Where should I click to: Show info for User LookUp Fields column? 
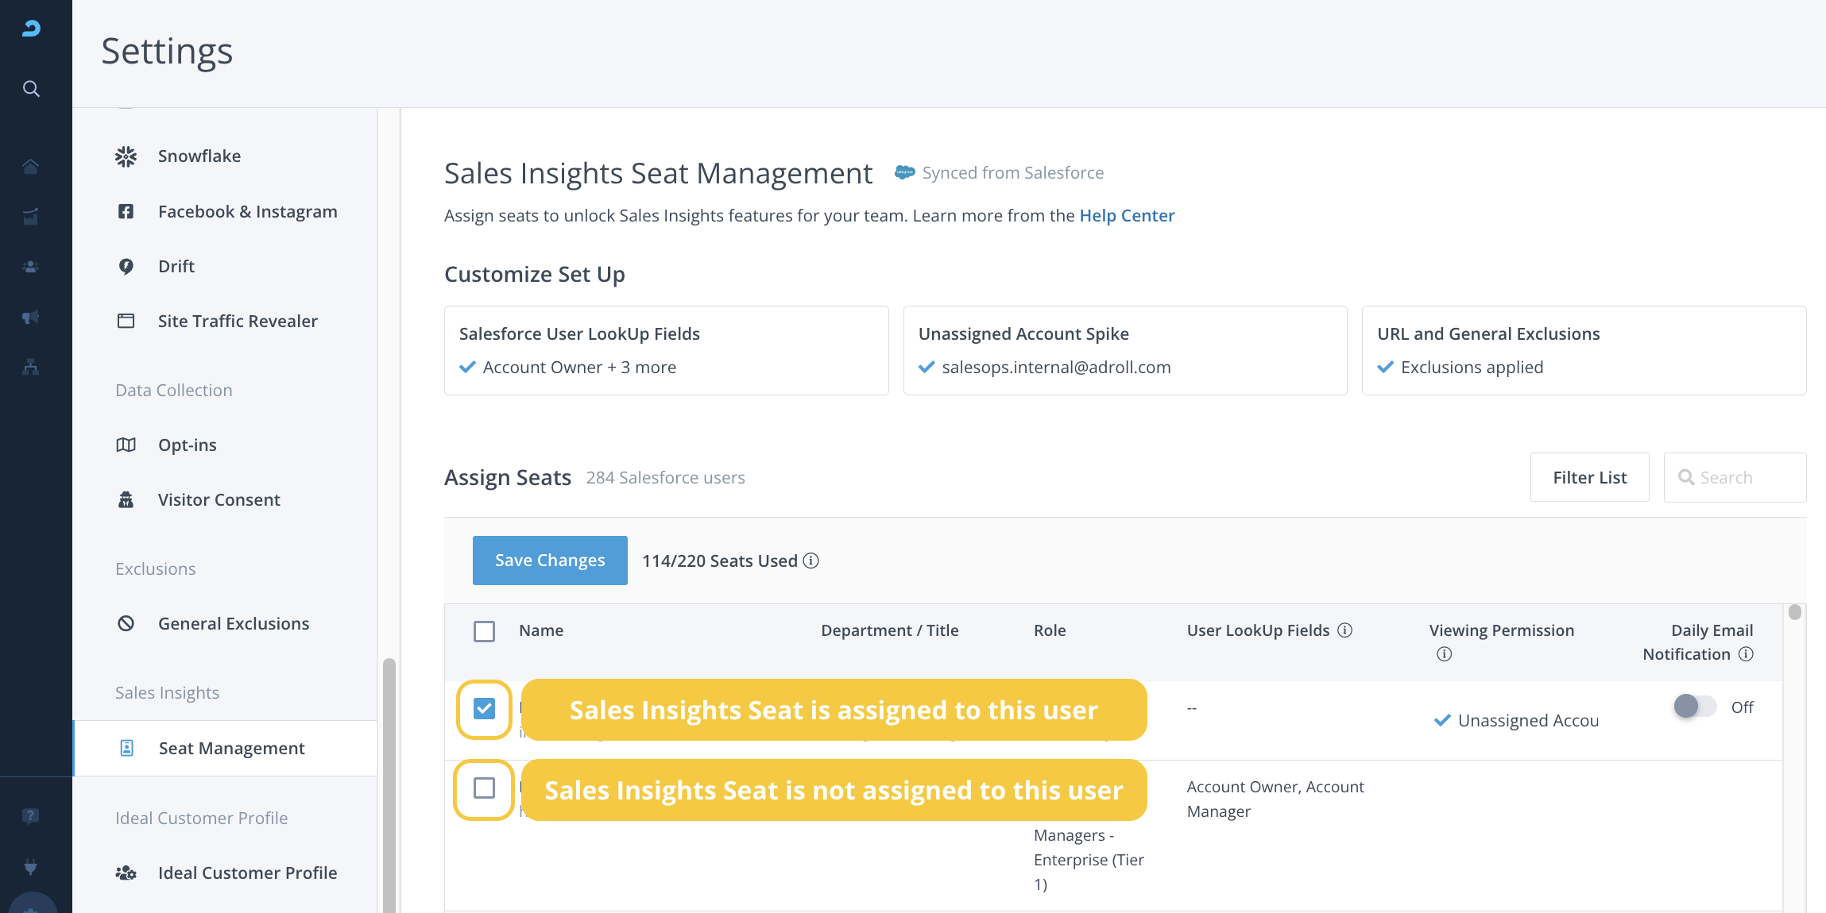click(1344, 630)
